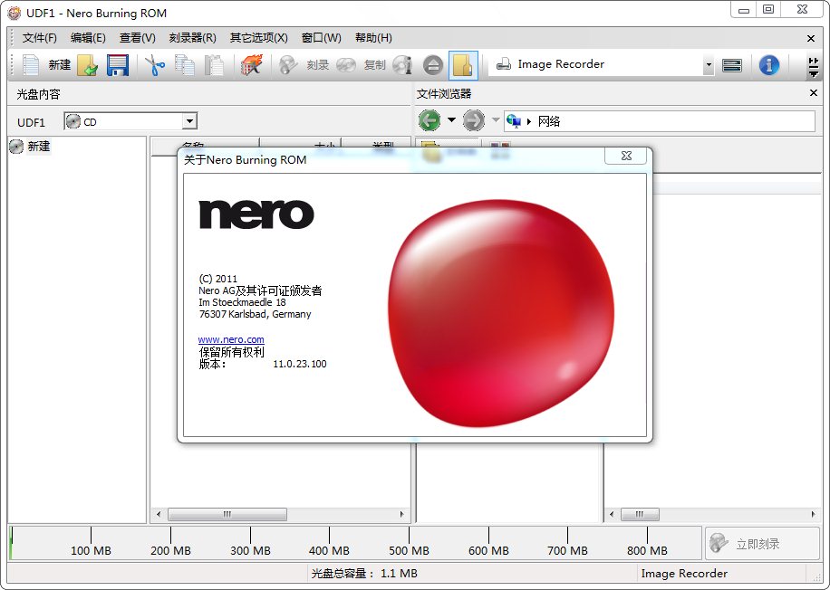The width and height of the screenshot is (830, 590).
Task: Save the compilation with the floppy disk icon
Action: click(x=117, y=65)
